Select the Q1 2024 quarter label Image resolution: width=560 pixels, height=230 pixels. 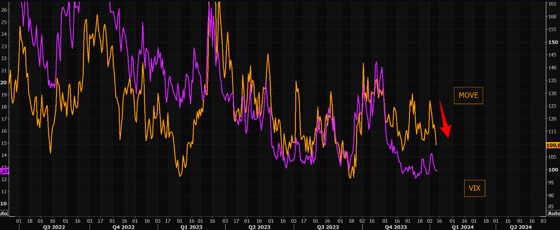pyautogui.click(x=463, y=227)
